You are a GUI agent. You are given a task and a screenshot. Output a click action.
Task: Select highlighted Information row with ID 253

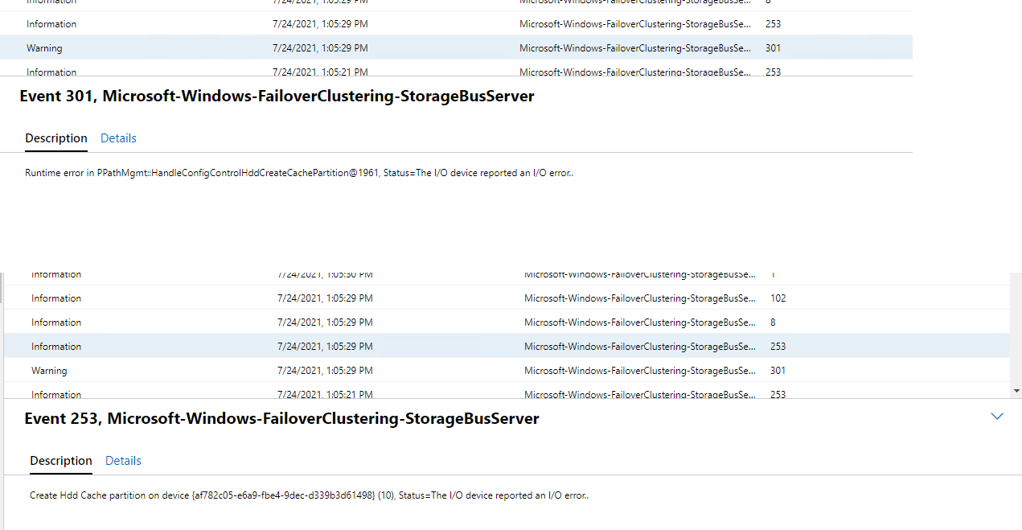point(507,346)
